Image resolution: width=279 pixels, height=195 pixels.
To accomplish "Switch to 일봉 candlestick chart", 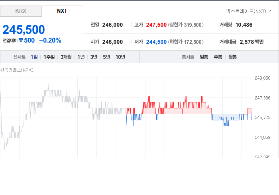I will point(204,57).
